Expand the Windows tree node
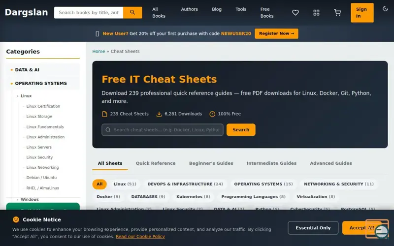The height and width of the screenshot is (246, 394). (x=30, y=199)
